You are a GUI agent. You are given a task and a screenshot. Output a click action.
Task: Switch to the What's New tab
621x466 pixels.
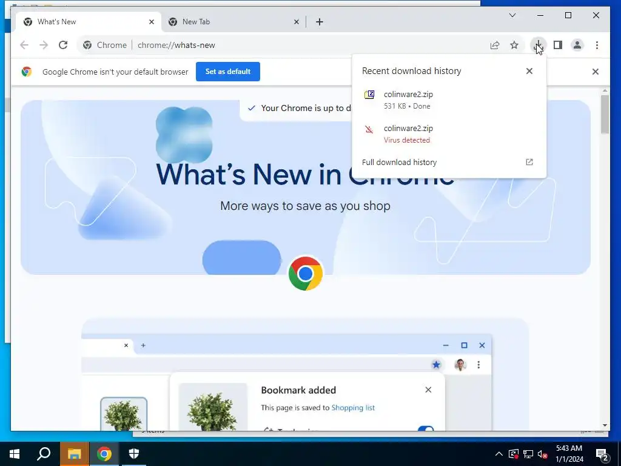coord(88,22)
